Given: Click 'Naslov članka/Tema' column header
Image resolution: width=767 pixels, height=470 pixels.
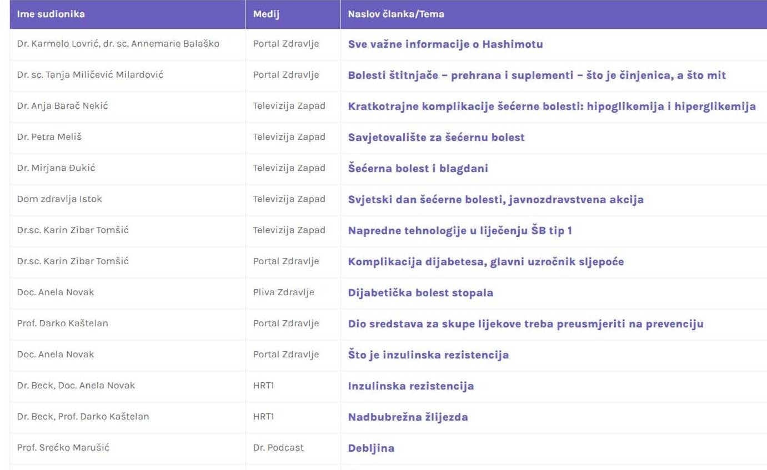Looking at the screenshot, I should (395, 14).
